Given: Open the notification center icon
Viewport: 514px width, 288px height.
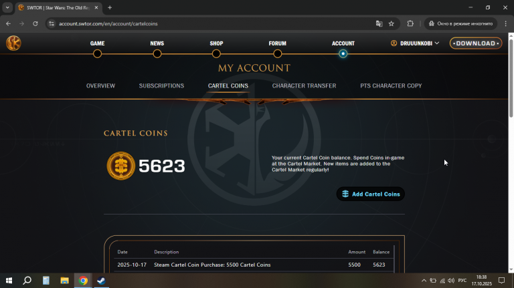Looking at the screenshot, I should pos(501,281).
